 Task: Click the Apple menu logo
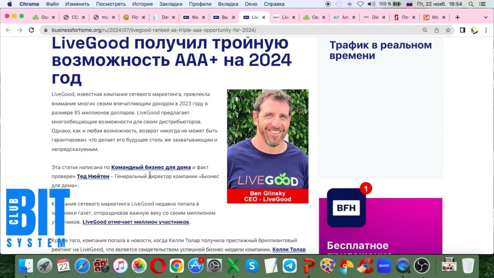point(9,4)
